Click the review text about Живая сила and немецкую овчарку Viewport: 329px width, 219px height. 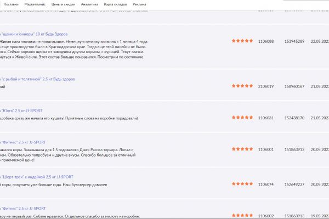(x=73, y=49)
